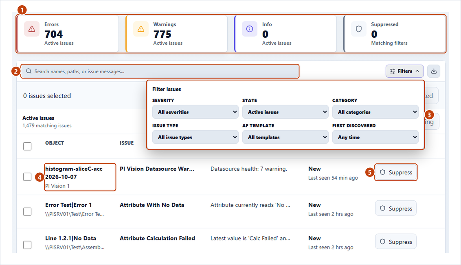461x265 pixels.
Task: Open the Suppressed summary card
Action: (395, 34)
